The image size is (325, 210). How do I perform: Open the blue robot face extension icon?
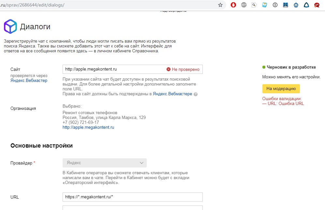pos(296,5)
